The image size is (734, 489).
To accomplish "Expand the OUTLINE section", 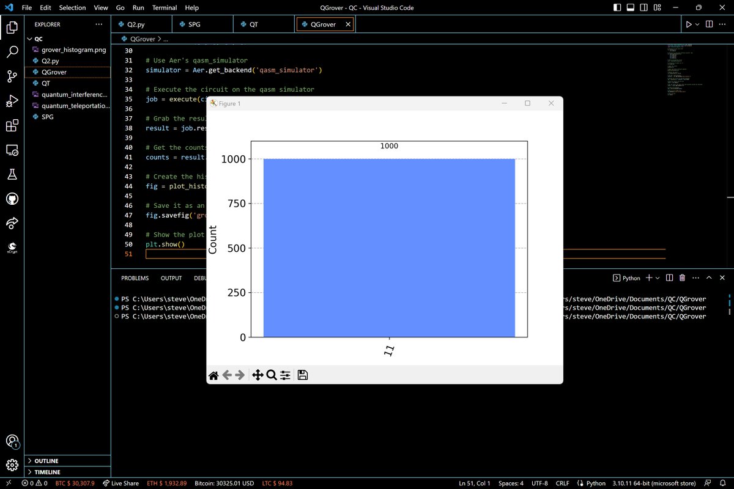I will point(47,461).
